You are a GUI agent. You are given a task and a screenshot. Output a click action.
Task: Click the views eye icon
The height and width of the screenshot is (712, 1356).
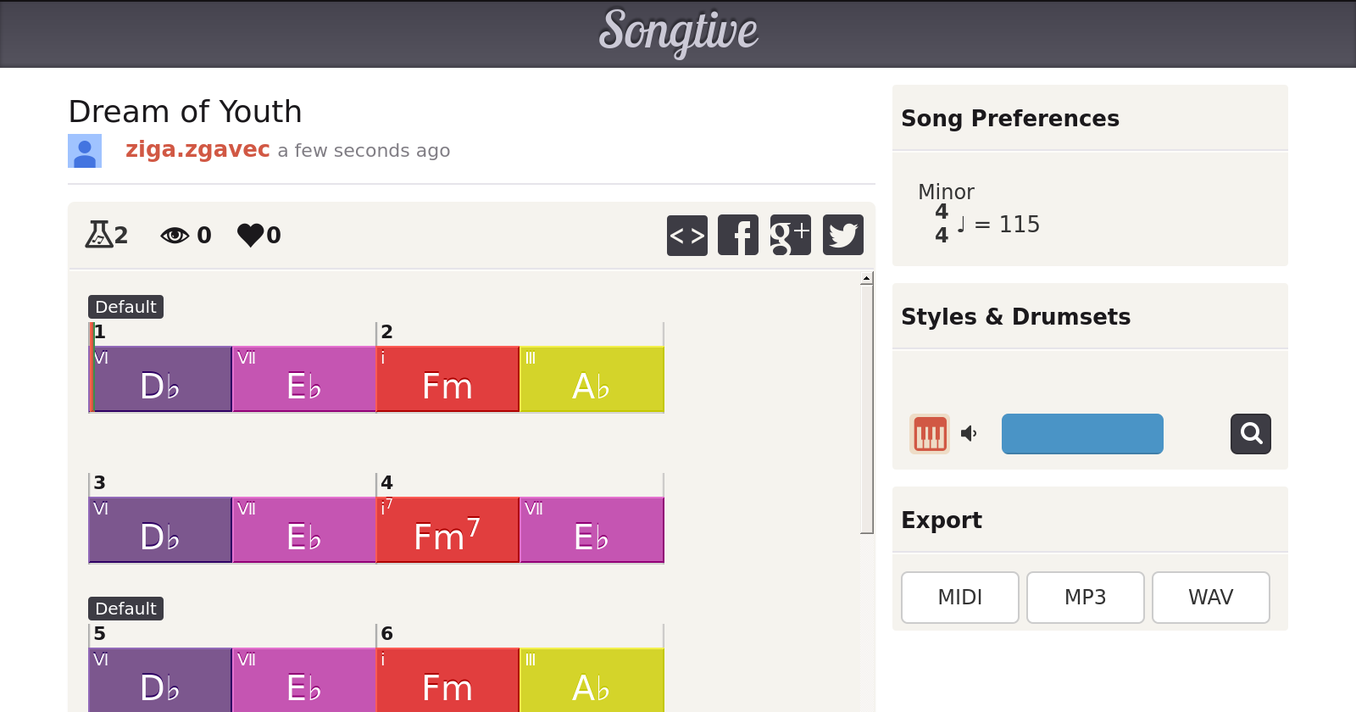coord(175,235)
